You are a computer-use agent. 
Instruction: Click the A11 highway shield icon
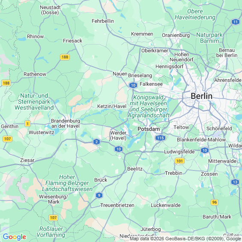[x=236, y=22]
